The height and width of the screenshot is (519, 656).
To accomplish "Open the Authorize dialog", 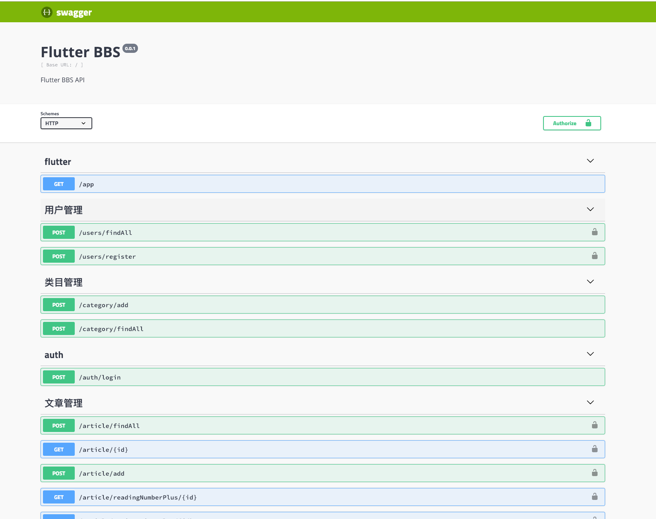I will 572,123.
